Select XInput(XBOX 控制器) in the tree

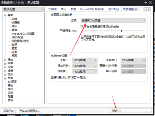click(23, 34)
